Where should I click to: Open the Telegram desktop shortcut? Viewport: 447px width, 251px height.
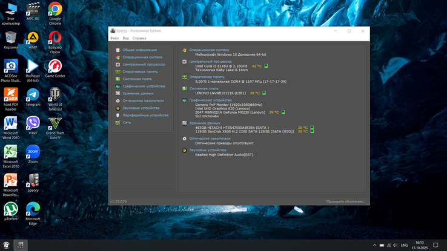(x=33, y=97)
